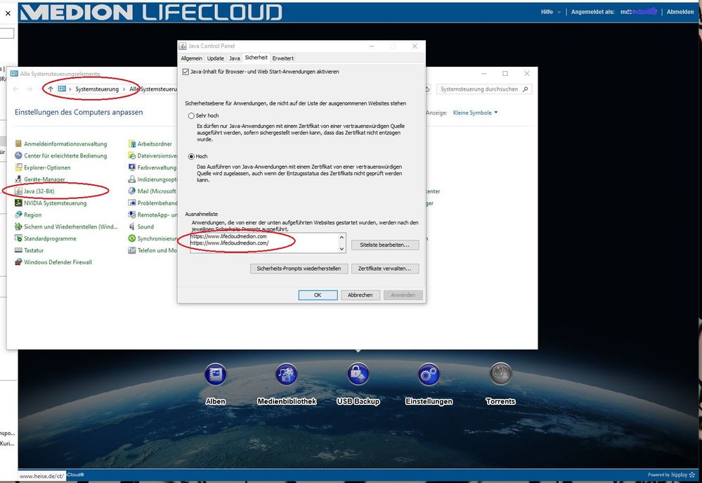Switch to the Update tab
The image size is (702, 483).
[x=215, y=58]
